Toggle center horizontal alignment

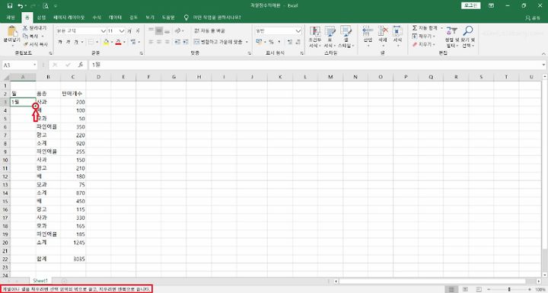pyautogui.click(x=159, y=42)
